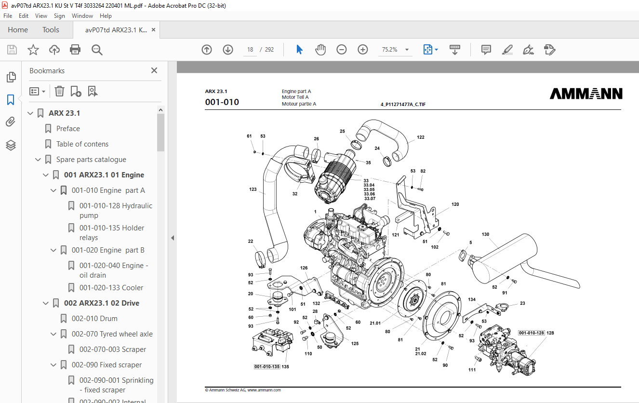Collapse 002-090 Fixed scraper bookmark
639x403 pixels.
(x=53, y=365)
